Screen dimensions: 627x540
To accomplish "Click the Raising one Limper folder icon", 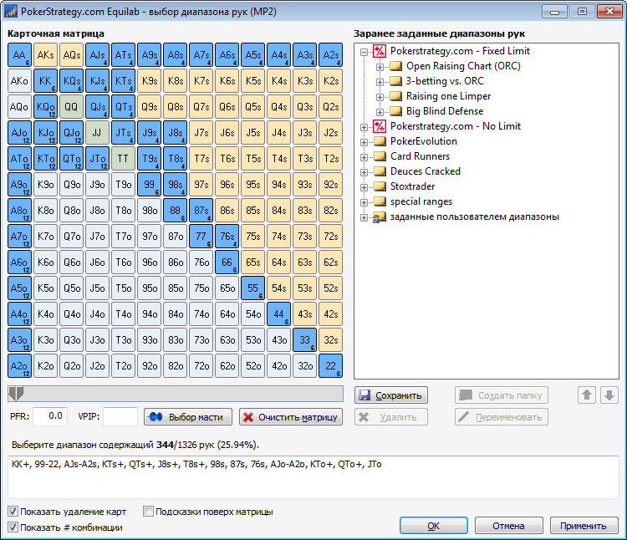I will click(395, 96).
